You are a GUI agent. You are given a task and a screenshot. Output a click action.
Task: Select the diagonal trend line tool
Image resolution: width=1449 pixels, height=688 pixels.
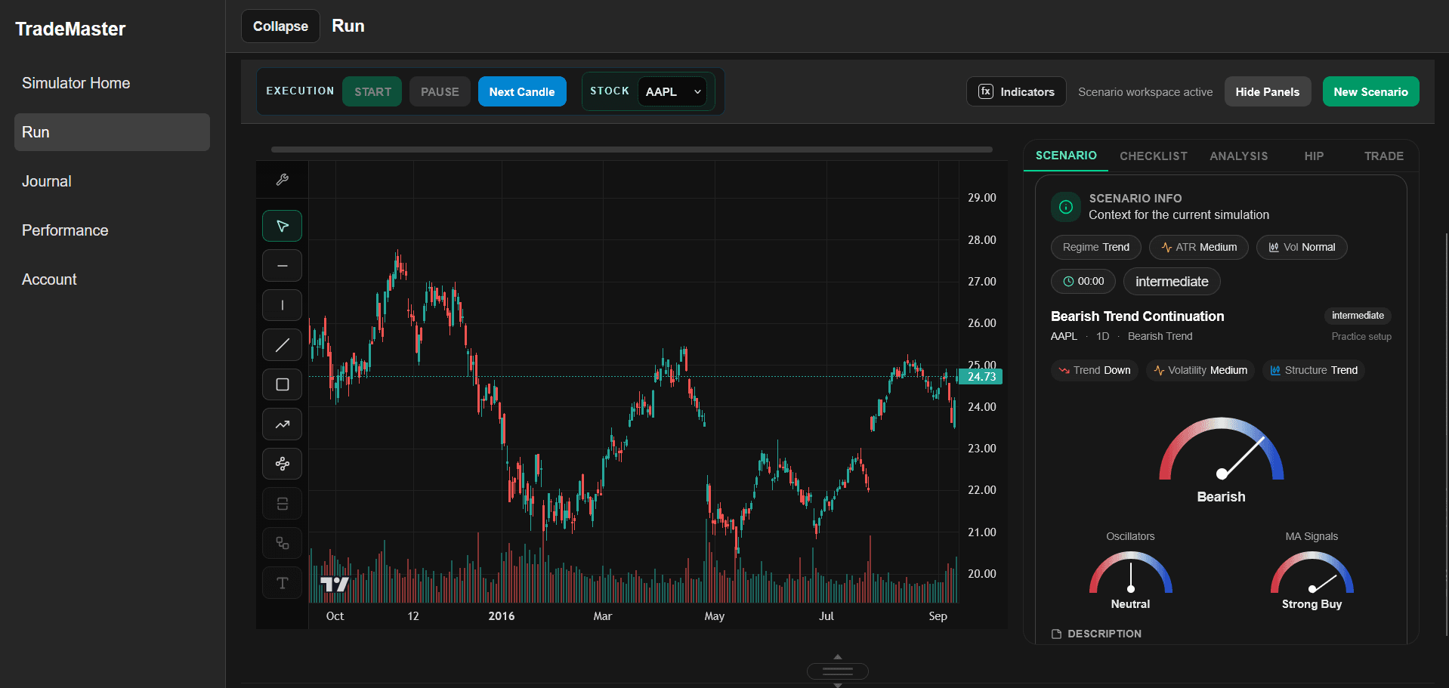[283, 345]
